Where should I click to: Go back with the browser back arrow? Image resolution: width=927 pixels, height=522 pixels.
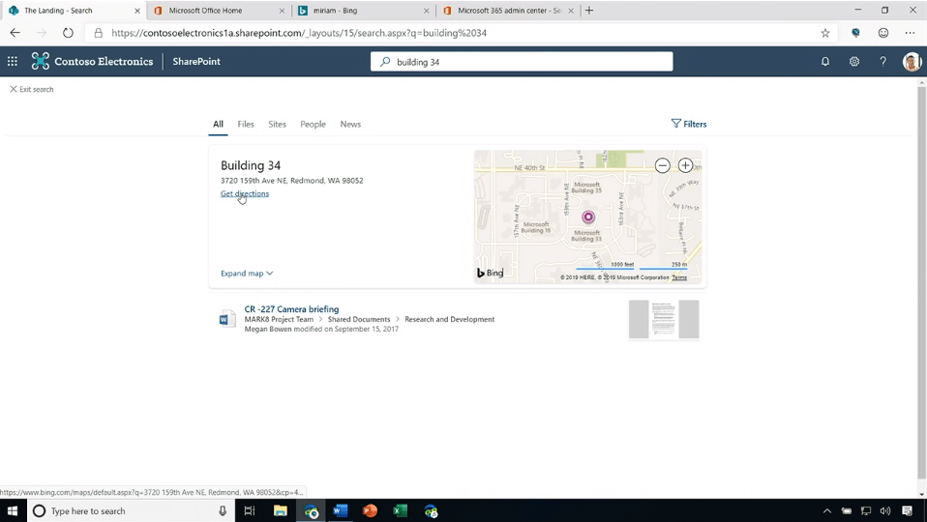[15, 33]
